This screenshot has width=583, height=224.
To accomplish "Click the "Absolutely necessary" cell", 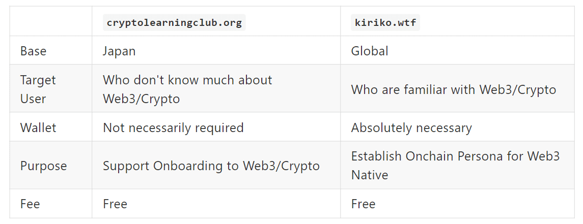I will click(411, 127).
